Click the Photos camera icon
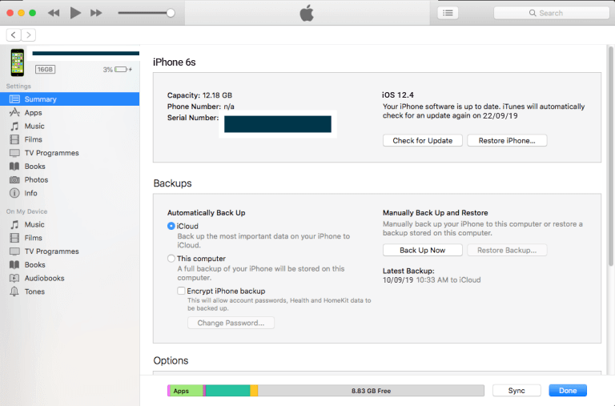 pos(14,179)
